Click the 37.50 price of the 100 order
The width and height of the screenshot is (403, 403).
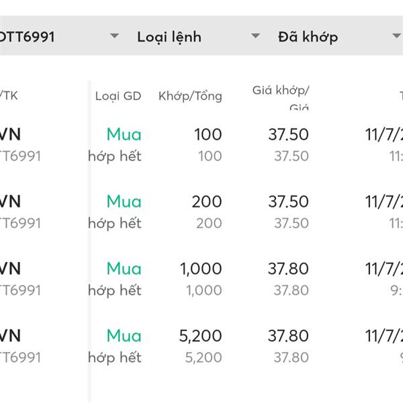(288, 134)
